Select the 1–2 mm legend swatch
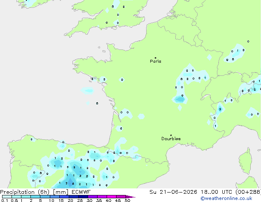 (x=26, y=197)
